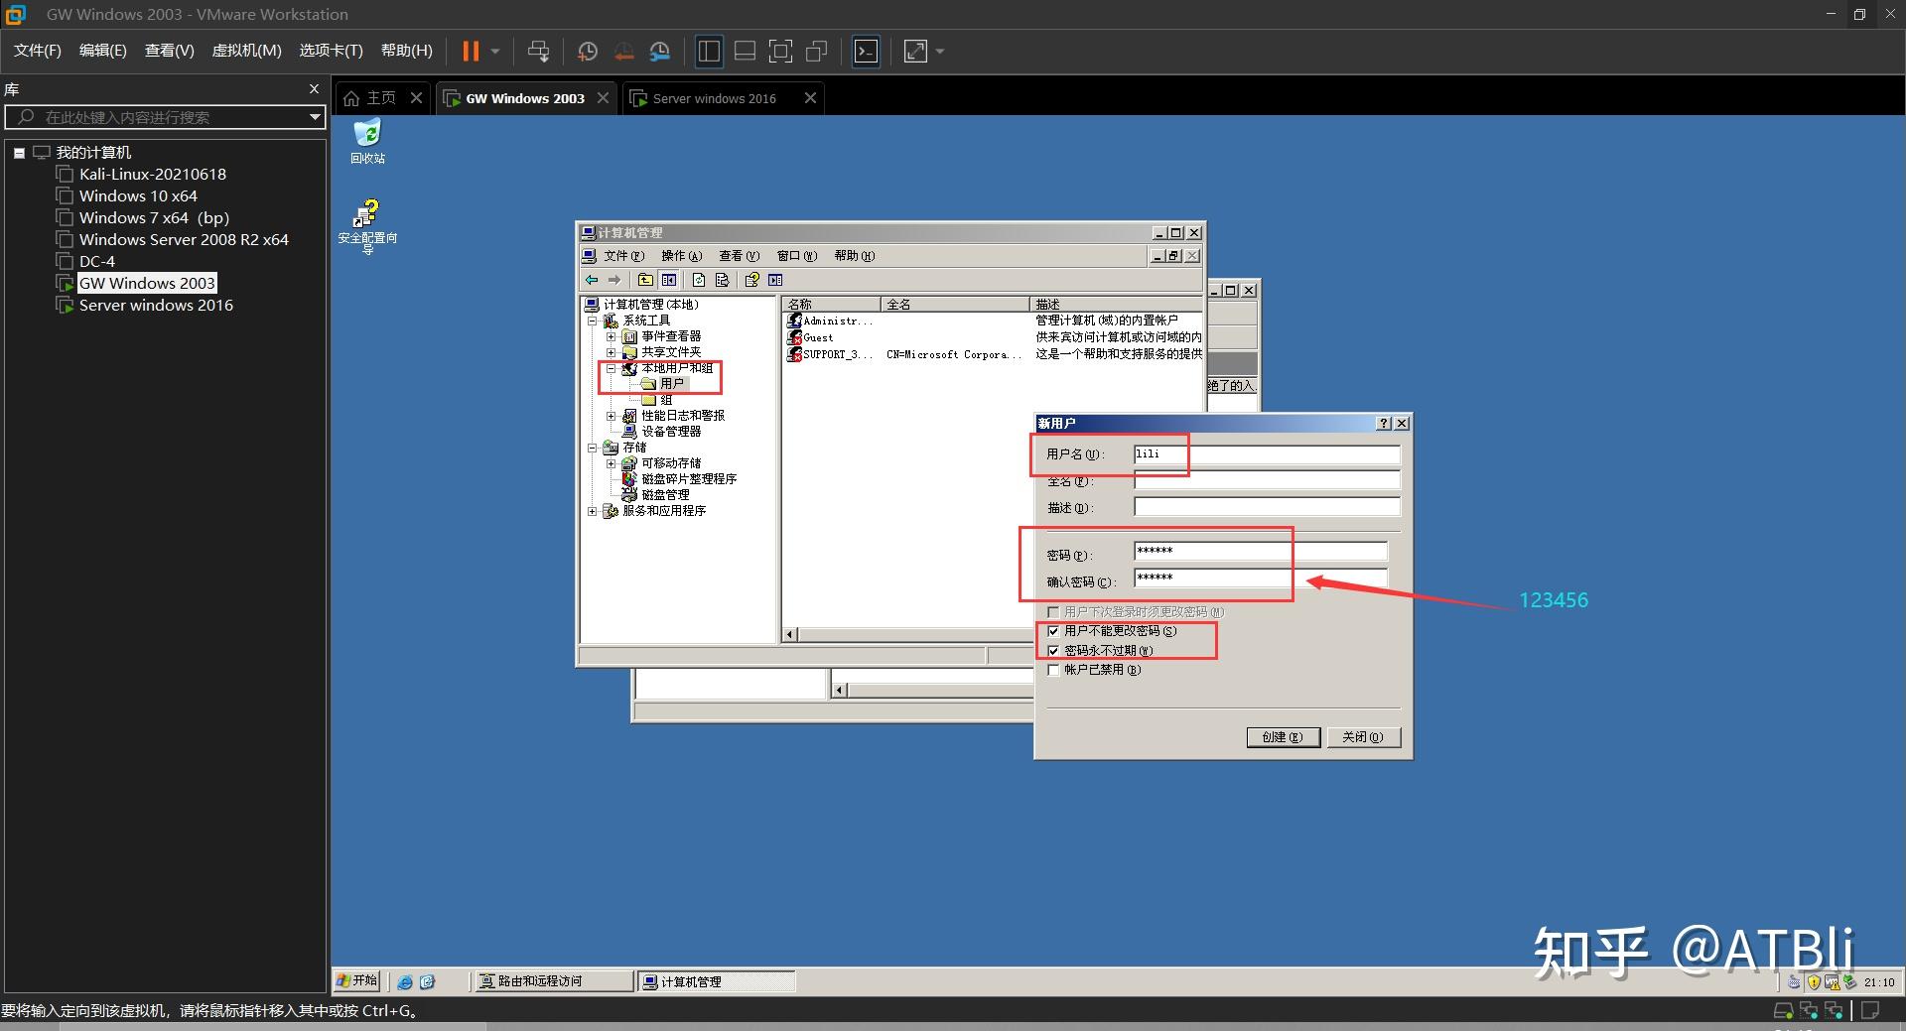1906x1031 pixels.
Task: Open VMware 虚拟机(M) menu
Action: [247, 51]
